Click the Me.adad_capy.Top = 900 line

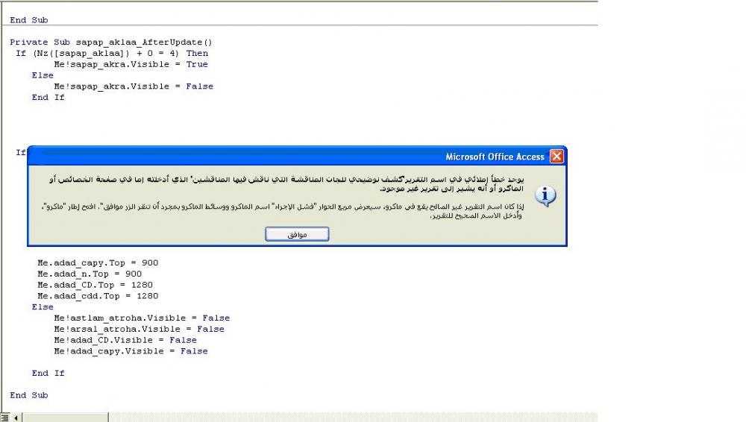pyautogui.click(x=98, y=262)
